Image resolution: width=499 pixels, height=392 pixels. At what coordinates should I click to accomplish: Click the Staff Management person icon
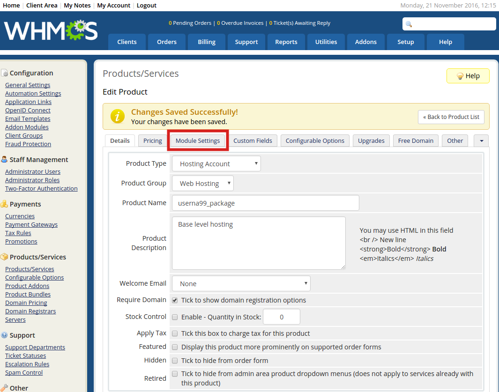click(x=5, y=160)
